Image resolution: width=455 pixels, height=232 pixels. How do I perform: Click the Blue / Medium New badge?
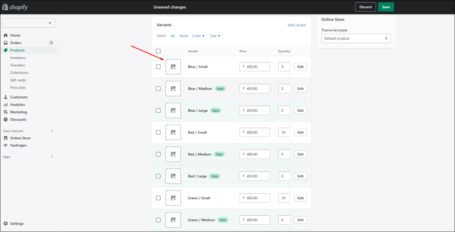[x=220, y=89]
